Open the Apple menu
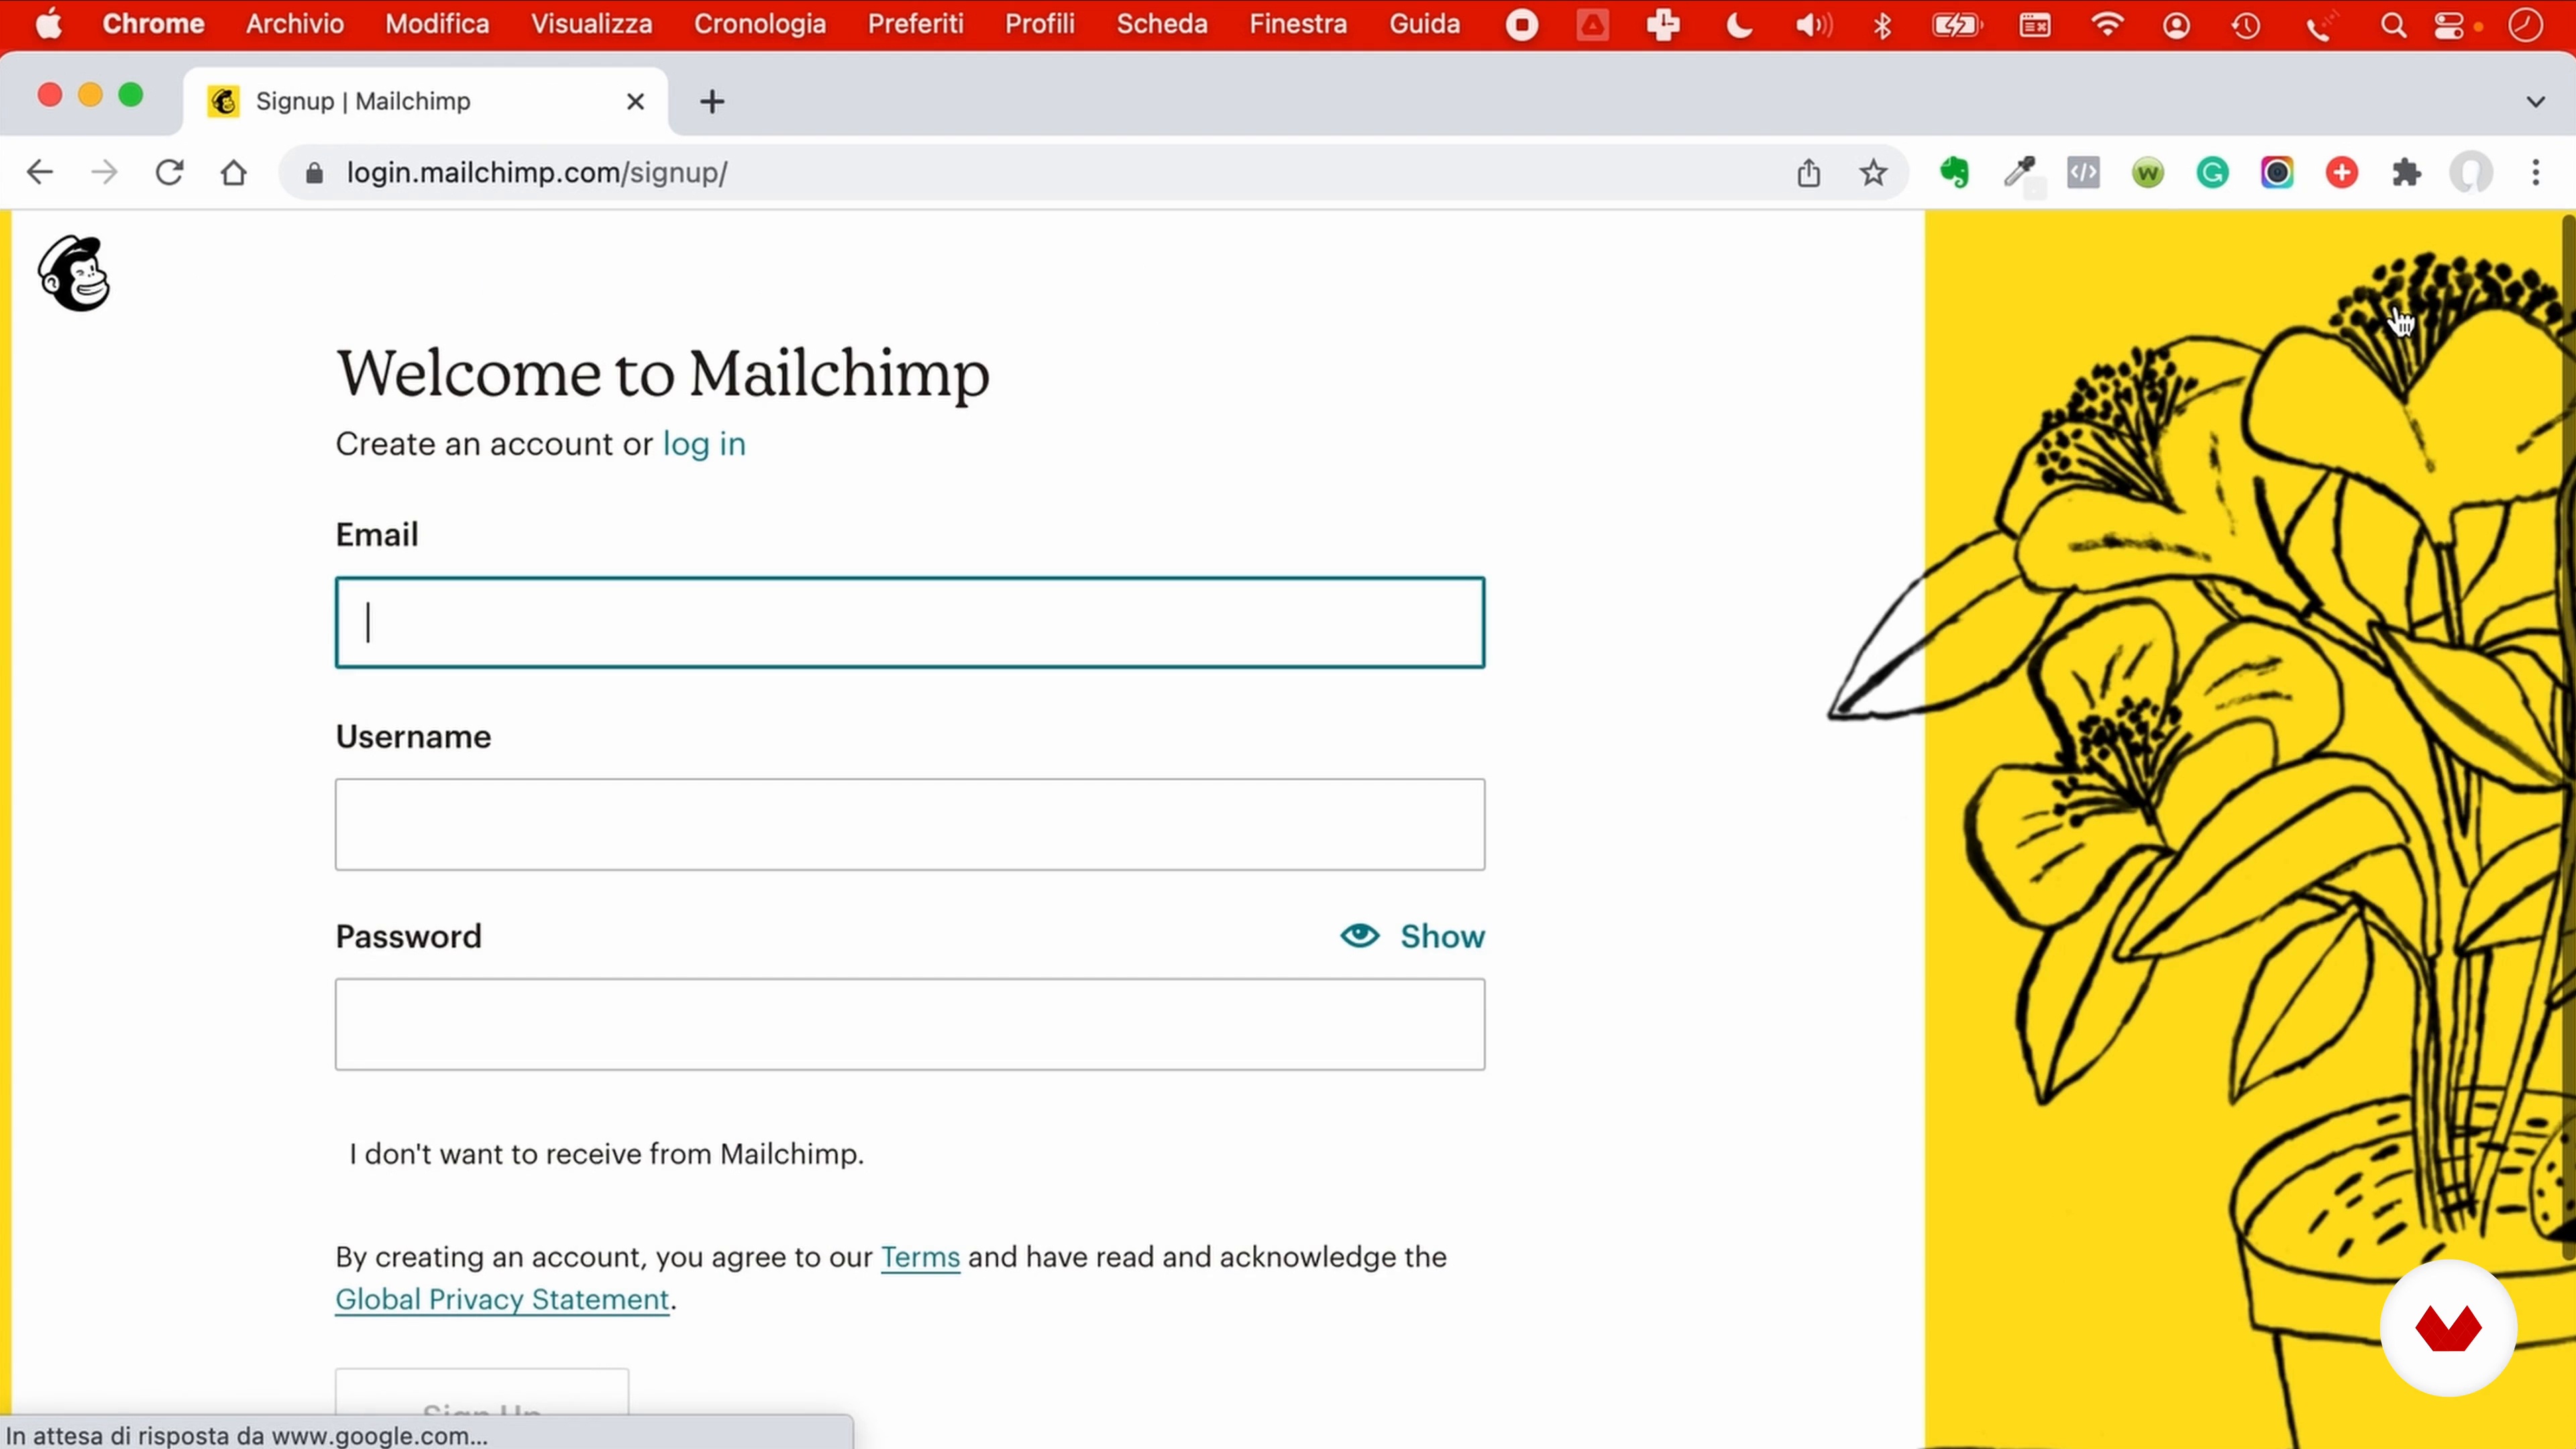The height and width of the screenshot is (1449, 2576). 48,24
